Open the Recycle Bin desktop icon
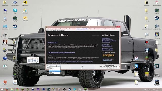 pyautogui.click(x=5, y=19)
